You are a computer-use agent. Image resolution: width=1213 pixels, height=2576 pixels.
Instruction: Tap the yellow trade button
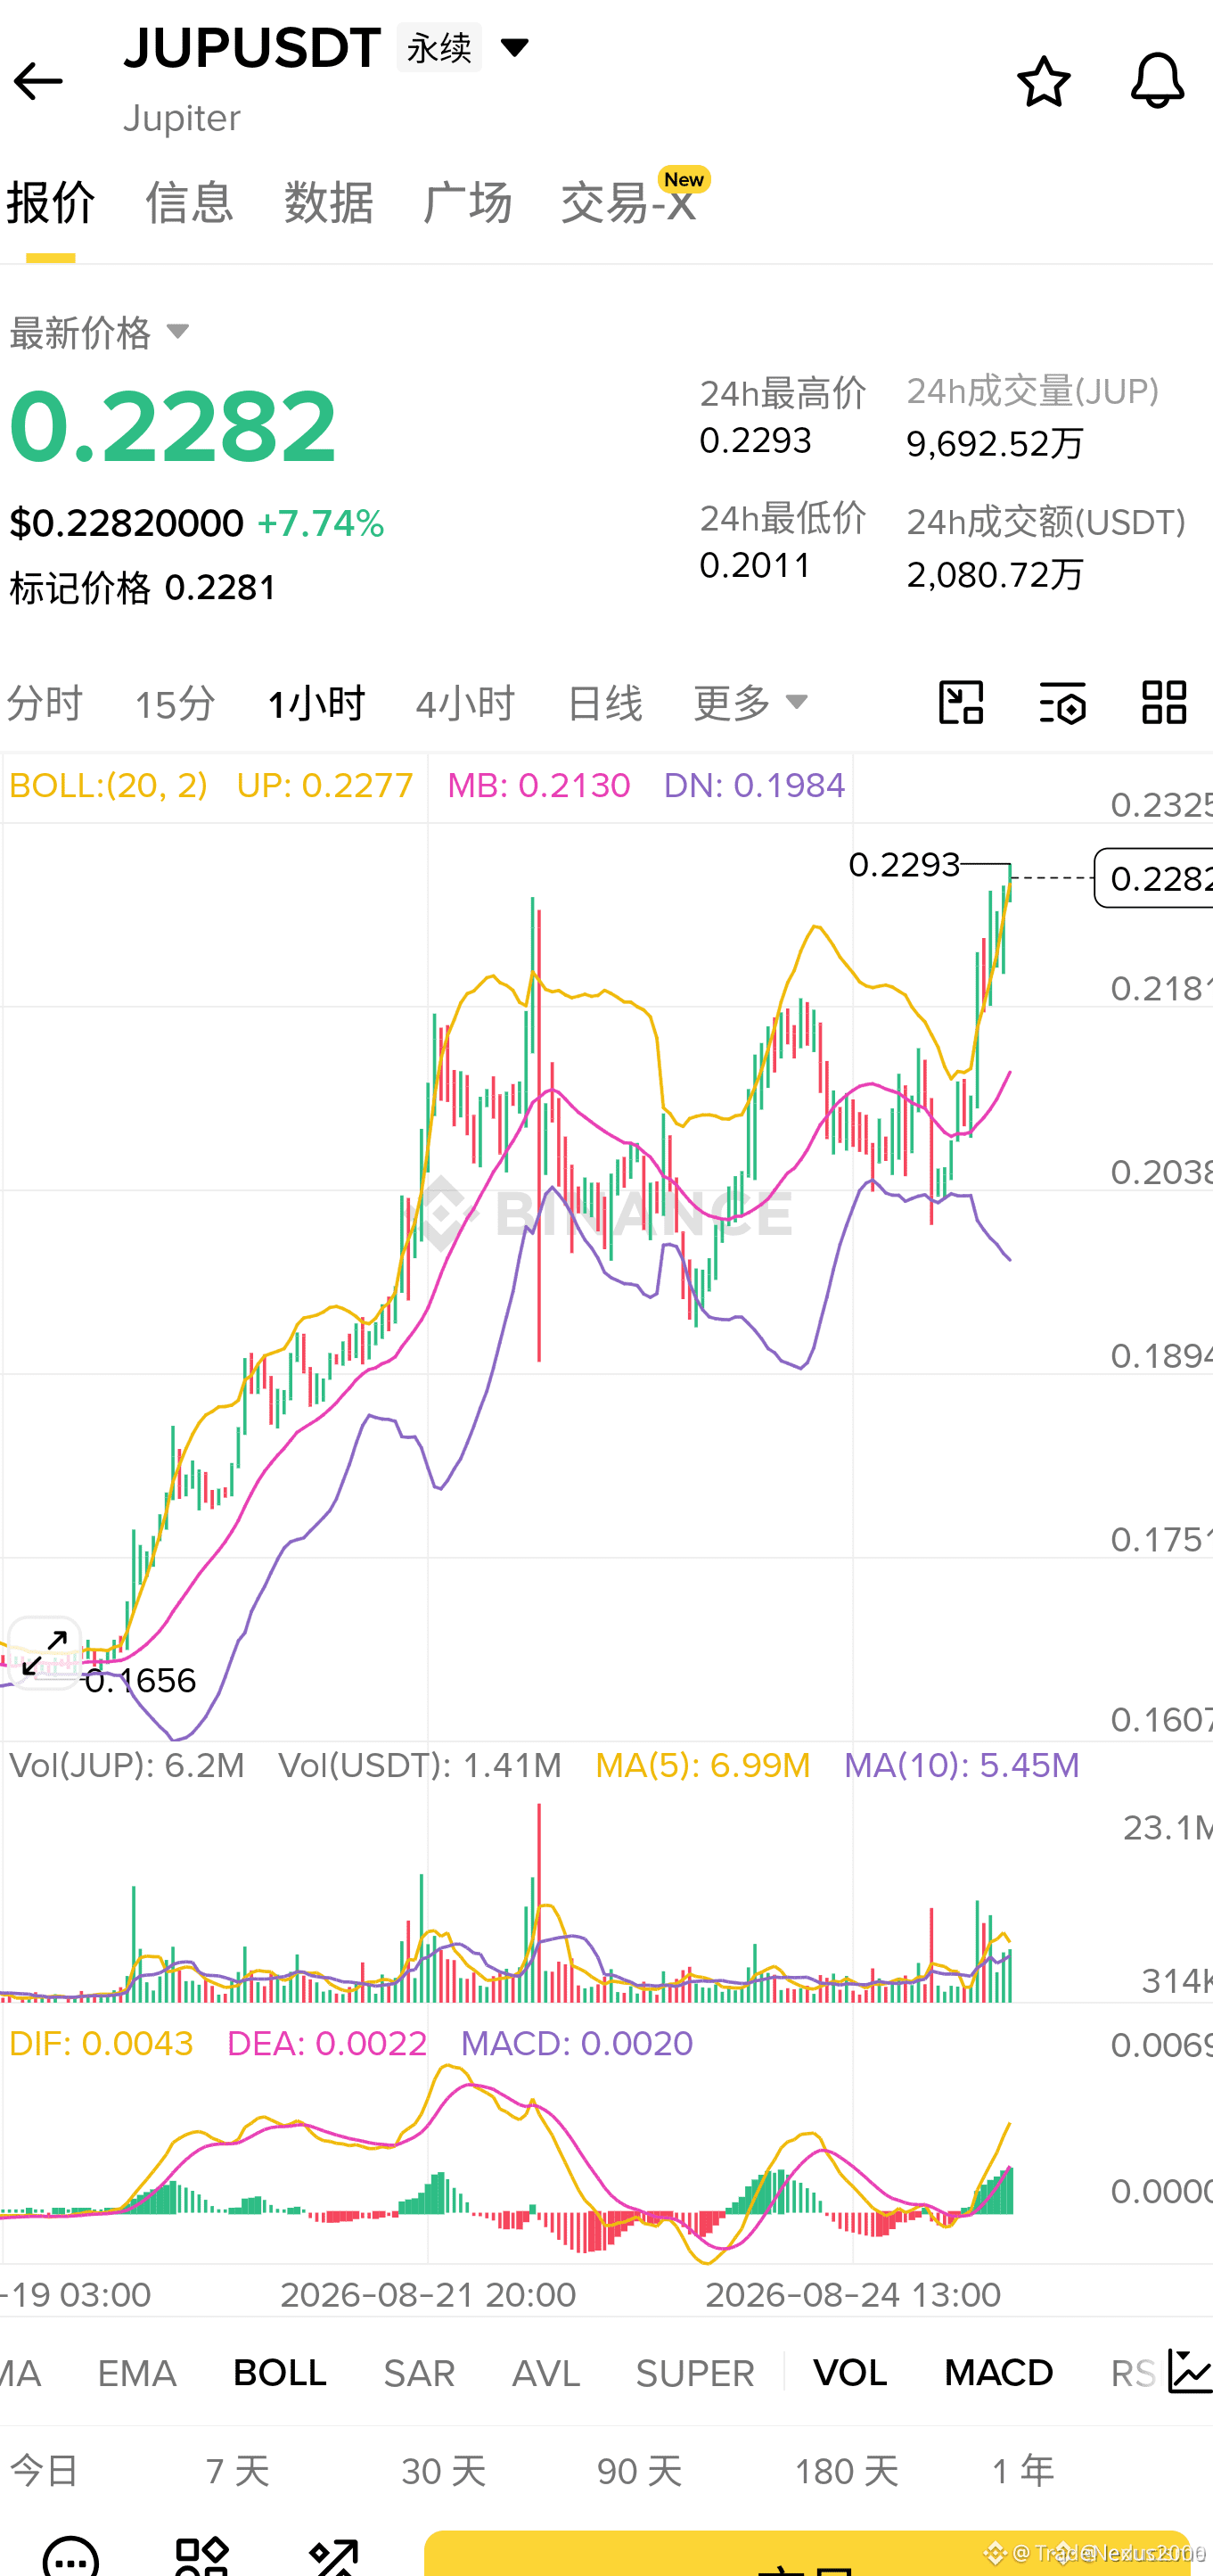[x=807, y=2554]
